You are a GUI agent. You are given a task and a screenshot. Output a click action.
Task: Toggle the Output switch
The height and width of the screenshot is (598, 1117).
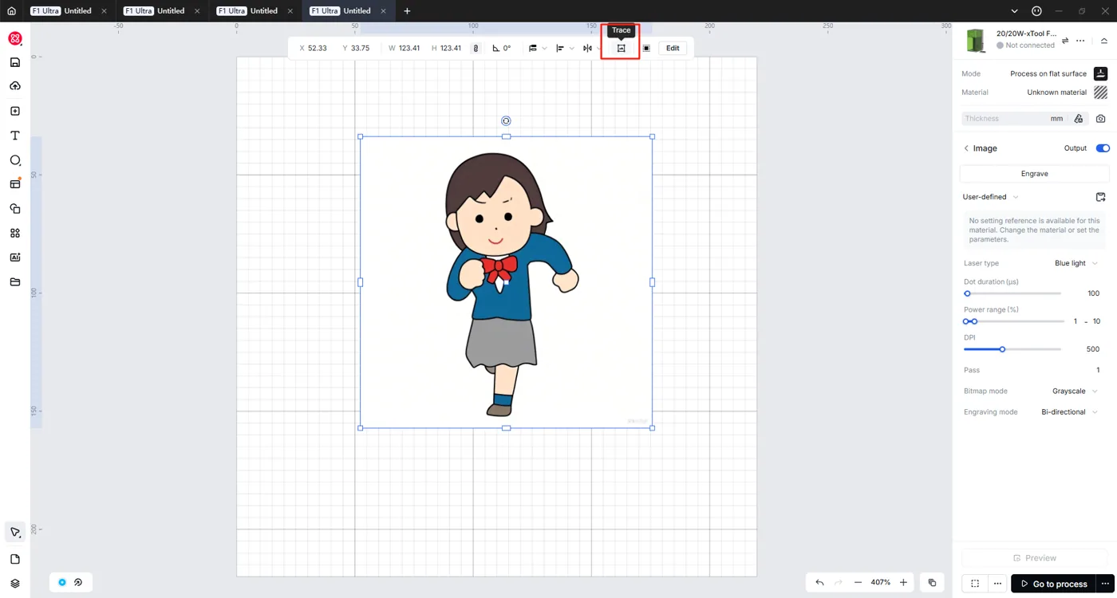tap(1103, 148)
